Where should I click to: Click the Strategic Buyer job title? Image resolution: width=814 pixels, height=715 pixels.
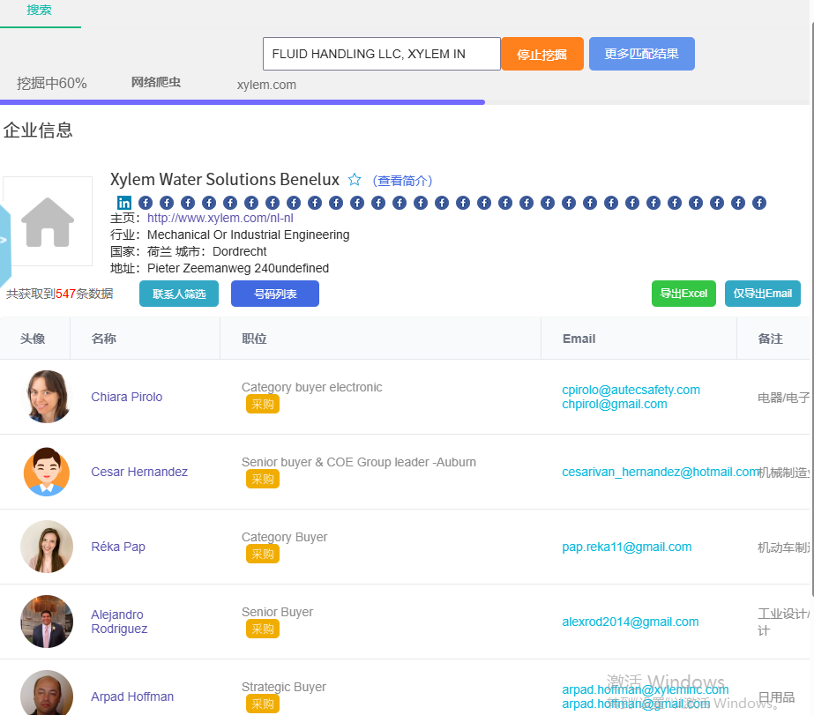pyautogui.click(x=283, y=687)
